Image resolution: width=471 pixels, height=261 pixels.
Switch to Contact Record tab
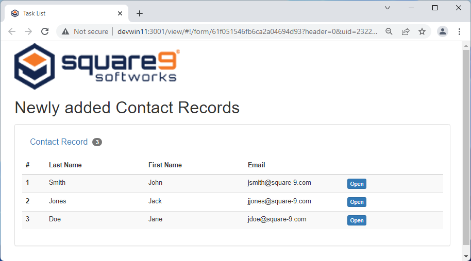tap(59, 142)
